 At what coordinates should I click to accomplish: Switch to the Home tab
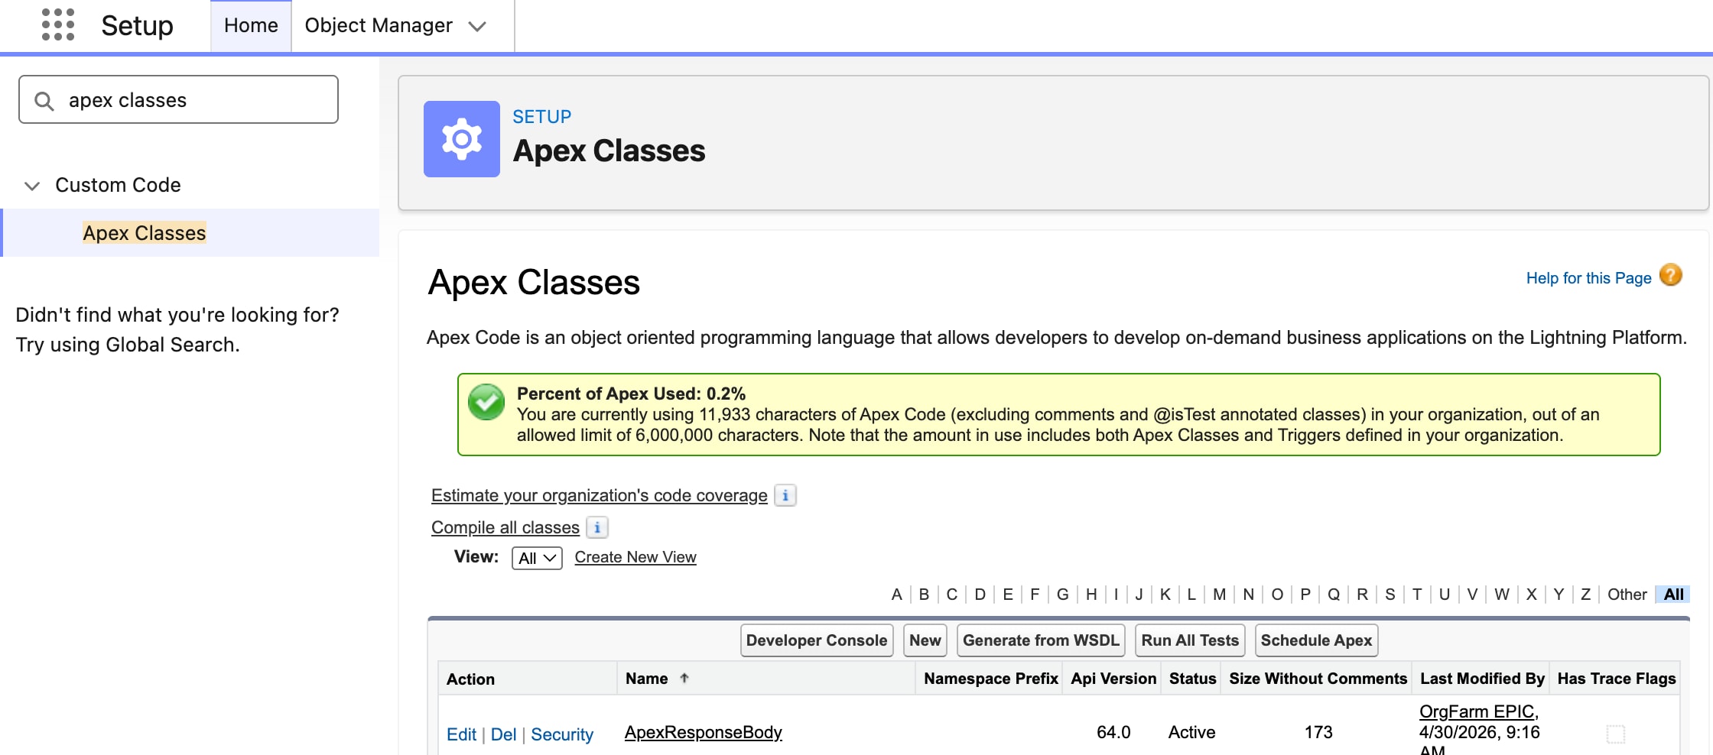251,26
